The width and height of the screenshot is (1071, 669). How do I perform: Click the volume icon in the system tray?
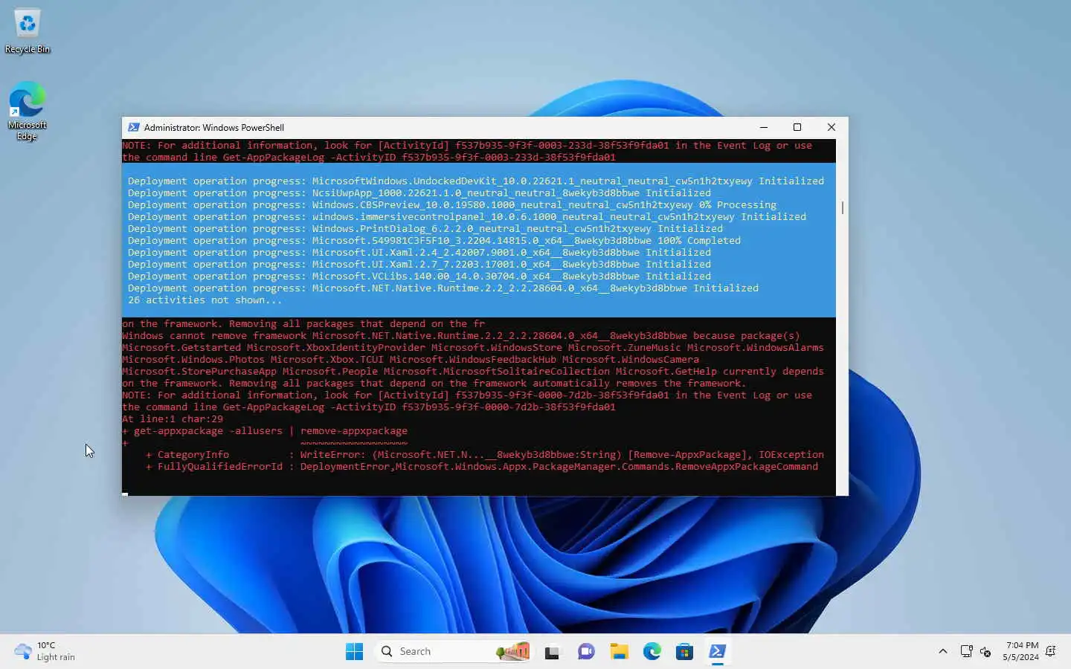(x=985, y=651)
